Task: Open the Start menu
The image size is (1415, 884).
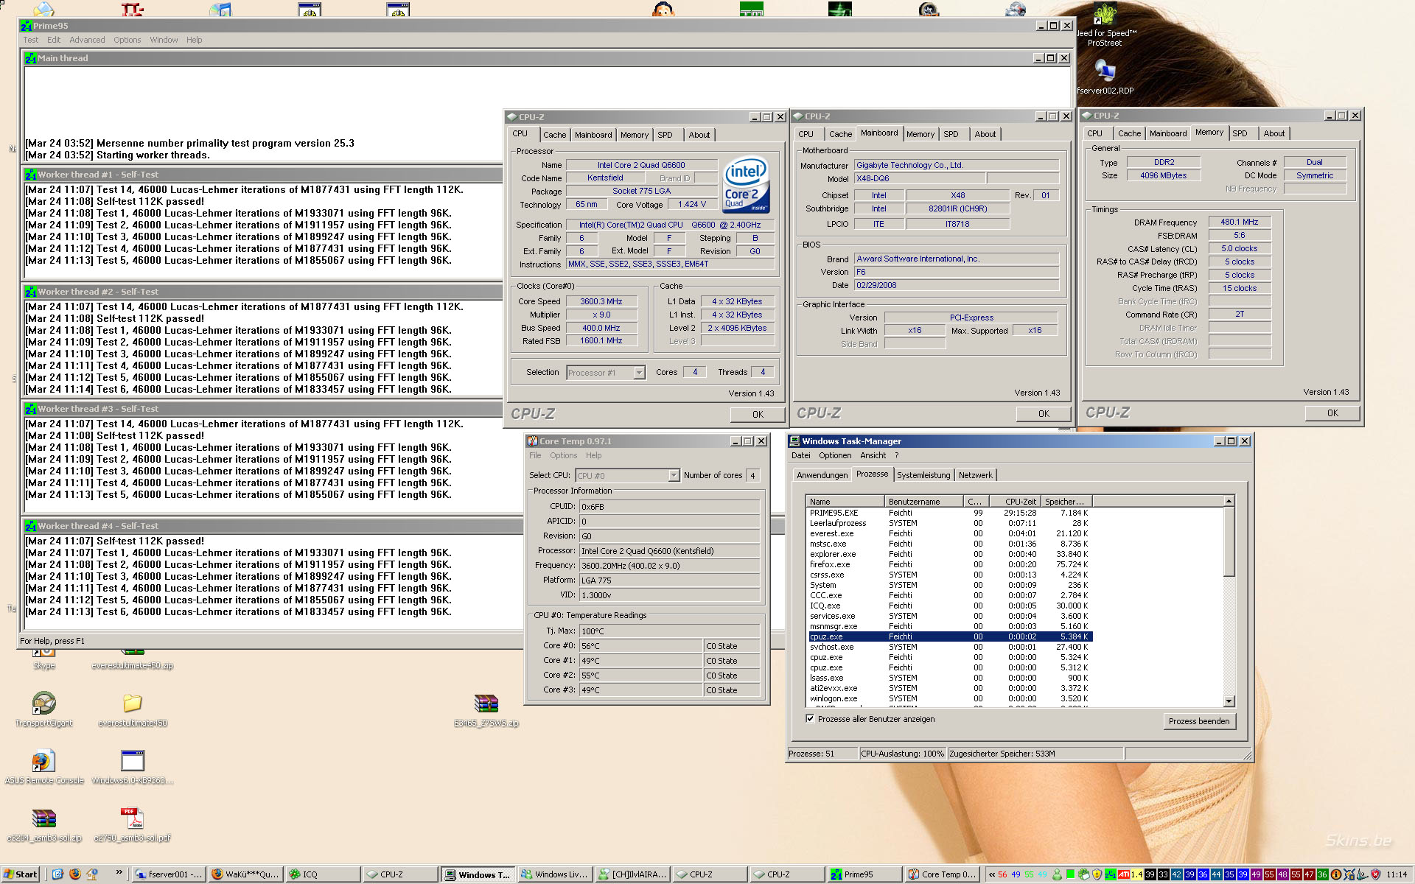Action: click(x=21, y=874)
